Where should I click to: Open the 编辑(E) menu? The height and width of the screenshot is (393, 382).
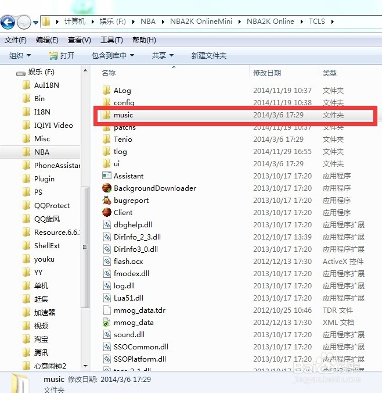47,40
